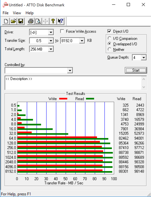The height and width of the screenshot is (197, 151).
Task: Click the yellow question mark About icon
Action: [x=53, y=21]
